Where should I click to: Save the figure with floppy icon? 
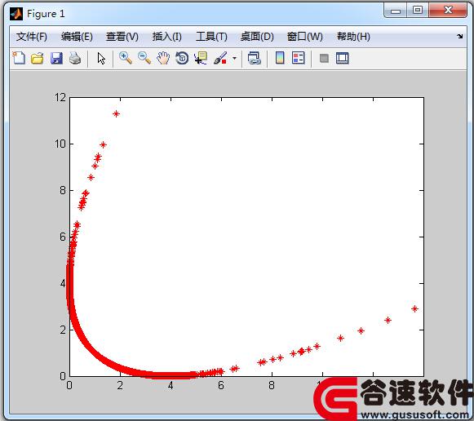point(56,58)
